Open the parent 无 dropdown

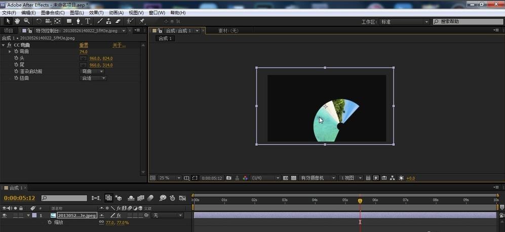point(168,215)
